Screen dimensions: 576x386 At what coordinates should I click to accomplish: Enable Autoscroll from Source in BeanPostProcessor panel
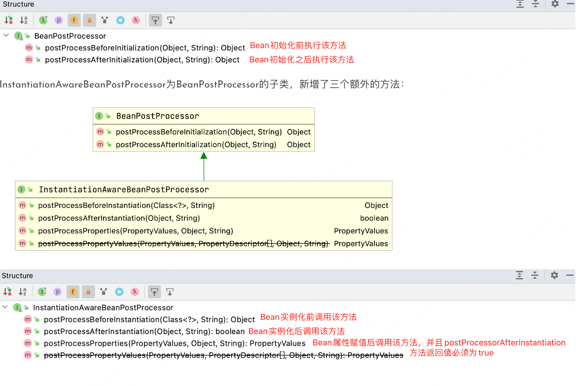171,20
